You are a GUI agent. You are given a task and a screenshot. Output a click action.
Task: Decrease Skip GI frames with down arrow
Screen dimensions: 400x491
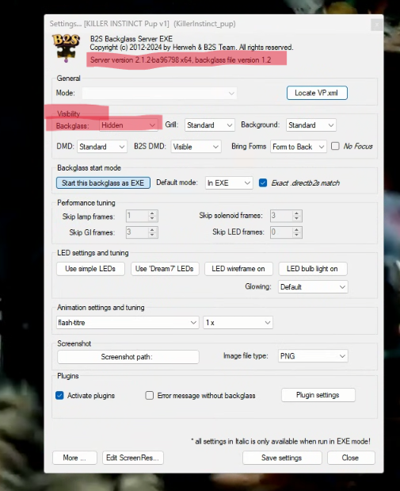pyautogui.click(x=152, y=235)
